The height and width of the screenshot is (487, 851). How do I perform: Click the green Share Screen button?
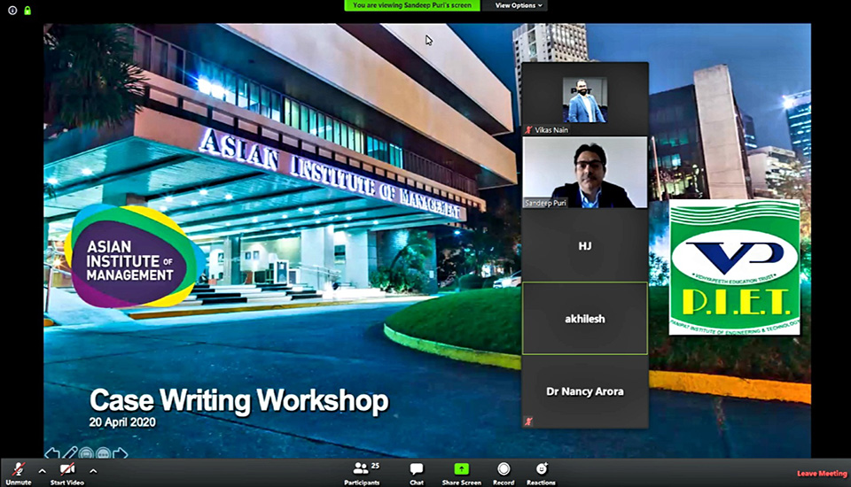[x=461, y=474]
